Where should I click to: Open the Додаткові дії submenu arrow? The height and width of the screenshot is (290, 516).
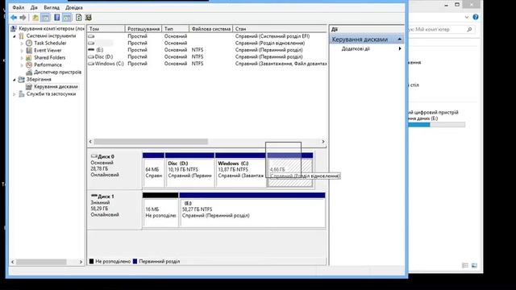[400, 48]
